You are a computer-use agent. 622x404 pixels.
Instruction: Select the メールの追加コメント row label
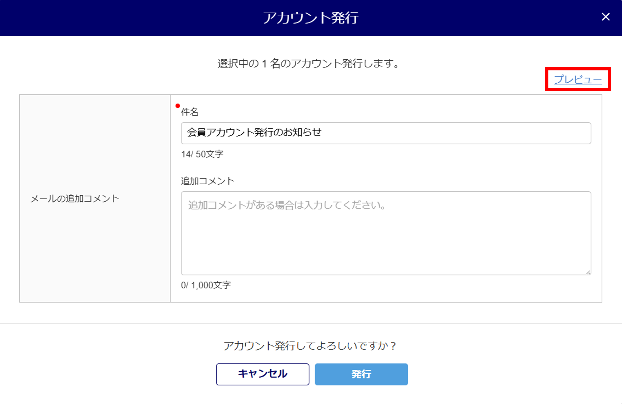(75, 199)
